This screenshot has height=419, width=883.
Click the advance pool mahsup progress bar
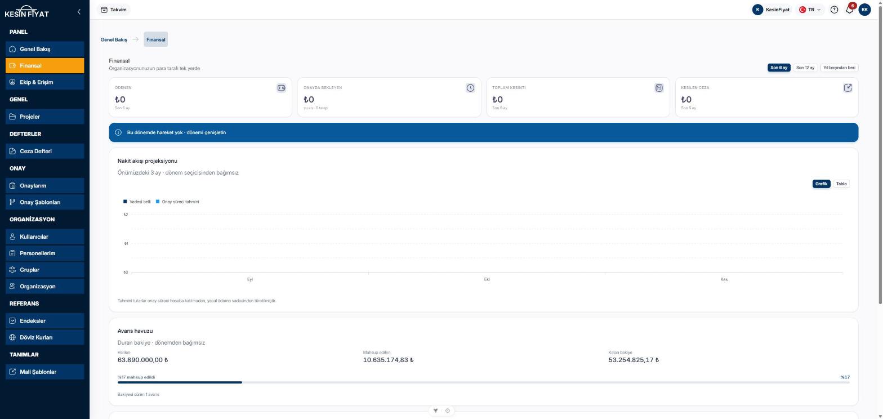coord(484,382)
